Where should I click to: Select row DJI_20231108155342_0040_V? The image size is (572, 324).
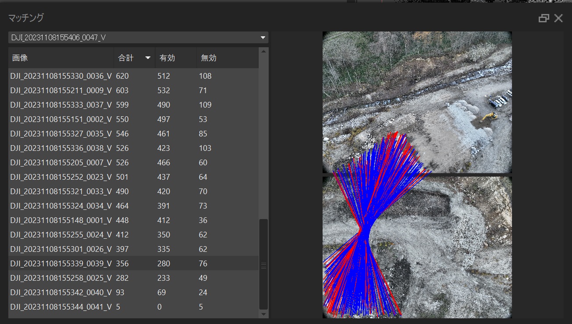(61, 293)
